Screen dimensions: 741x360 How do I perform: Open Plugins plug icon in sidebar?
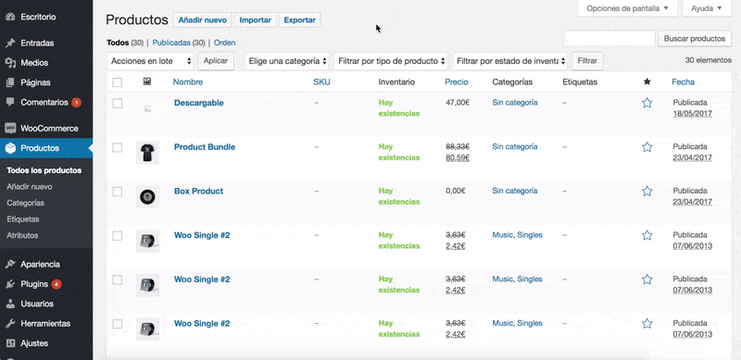(10, 284)
